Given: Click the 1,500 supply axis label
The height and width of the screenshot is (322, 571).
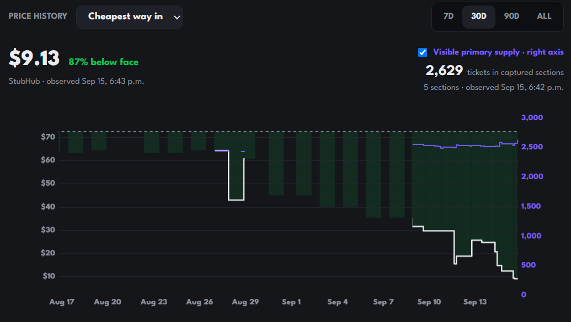Looking at the screenshot, I should tap(531, 206).
